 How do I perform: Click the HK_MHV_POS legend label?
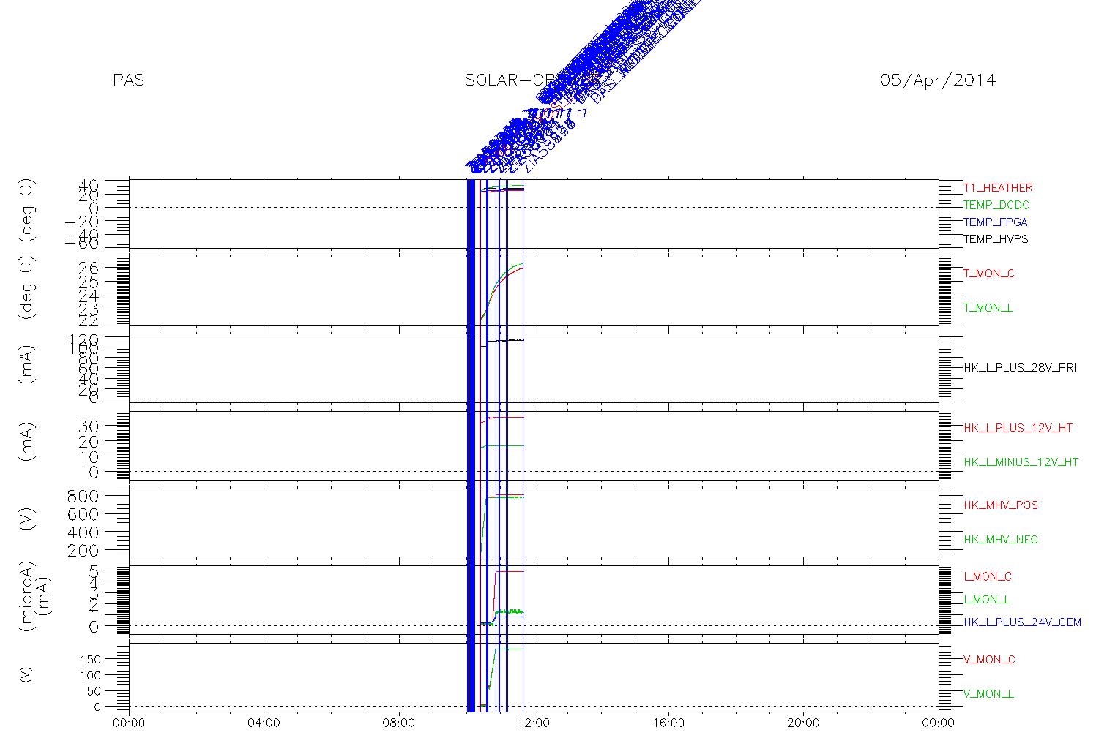1001,505
